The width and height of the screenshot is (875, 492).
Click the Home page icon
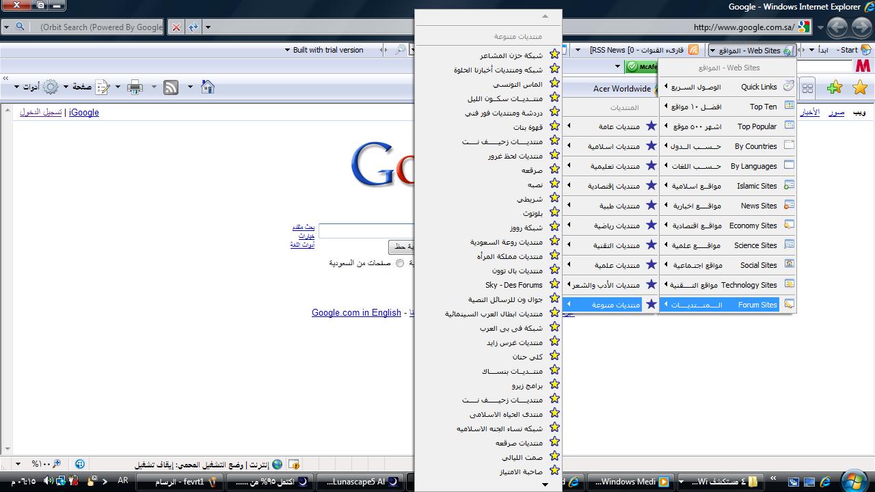pos(208,87)
